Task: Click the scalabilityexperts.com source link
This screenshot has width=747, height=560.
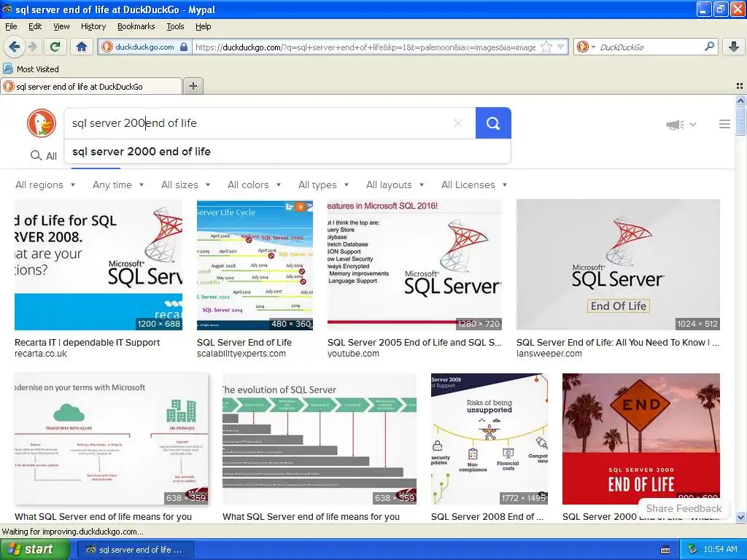Action: coord(241,354)
